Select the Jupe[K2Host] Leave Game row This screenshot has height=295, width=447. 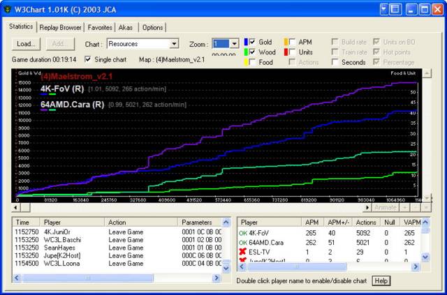117,256
